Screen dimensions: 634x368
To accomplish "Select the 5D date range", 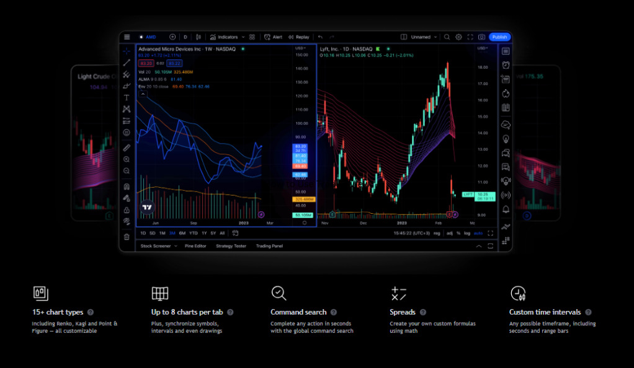I will tap(153, 233).
